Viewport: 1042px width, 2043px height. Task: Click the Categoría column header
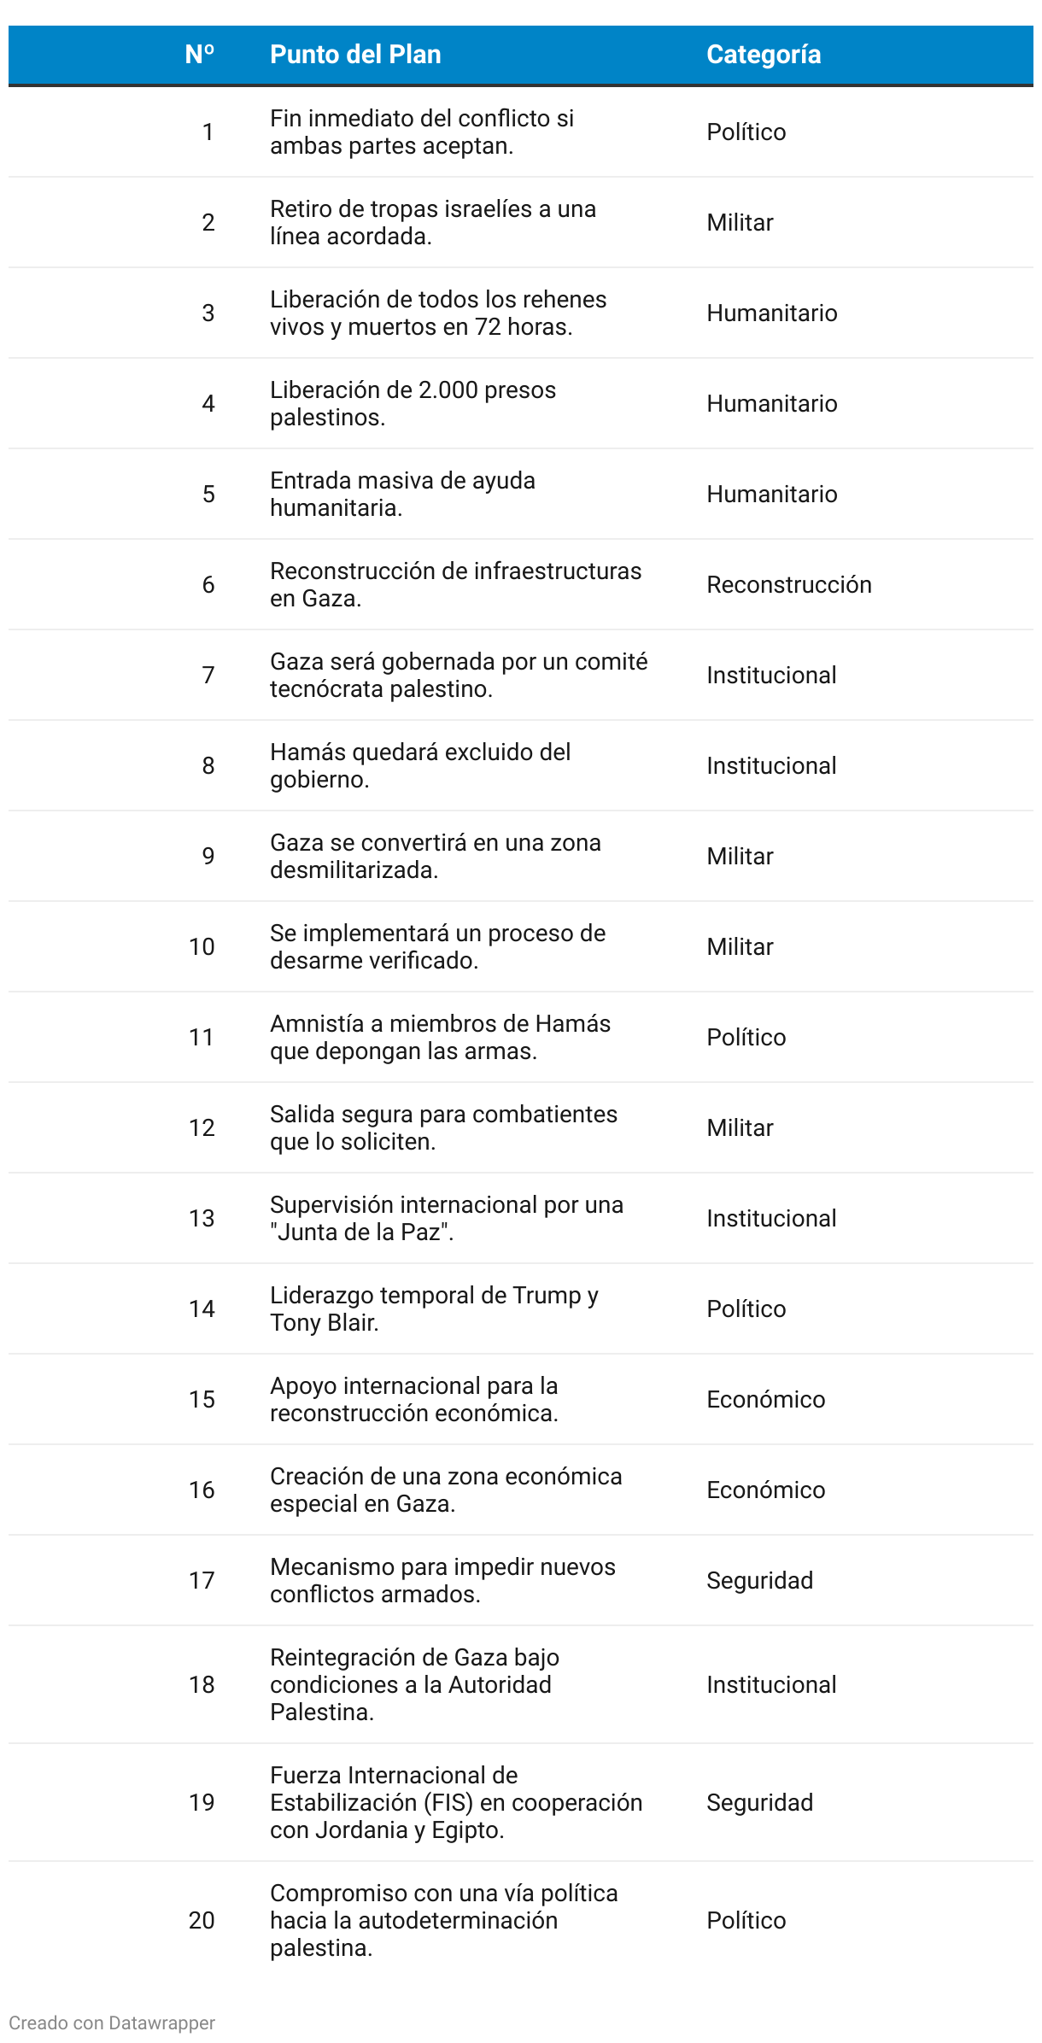coord(763,55)
